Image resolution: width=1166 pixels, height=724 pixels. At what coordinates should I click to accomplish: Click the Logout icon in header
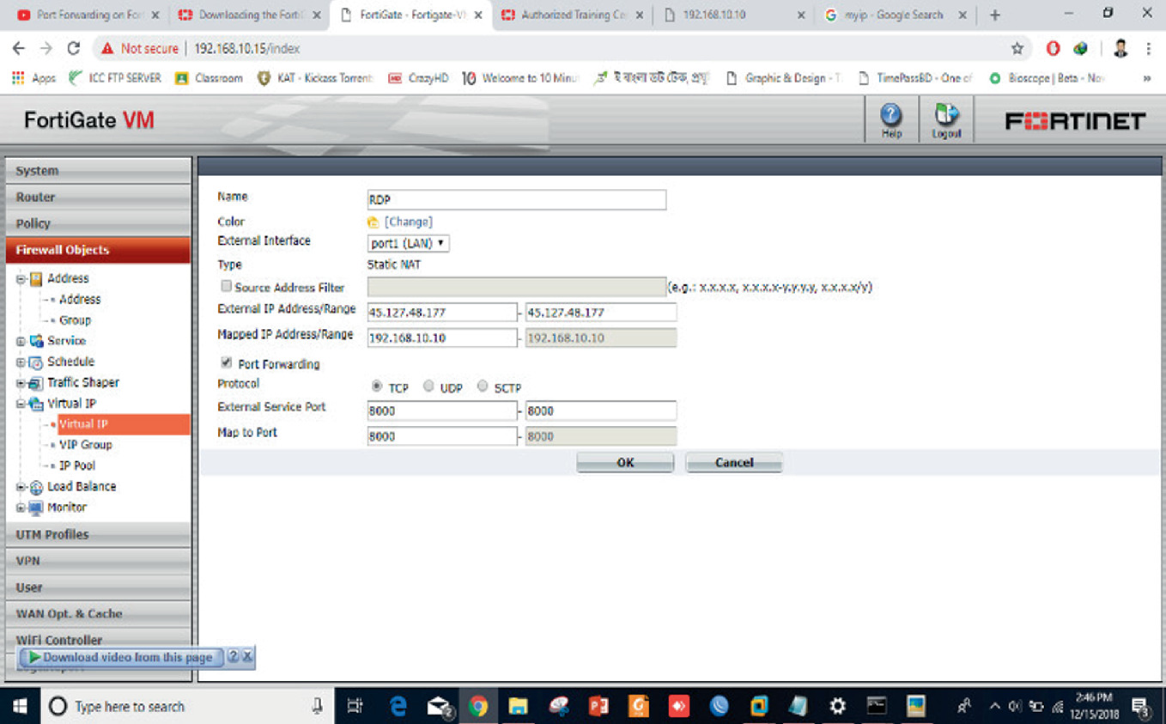[946, 119]
